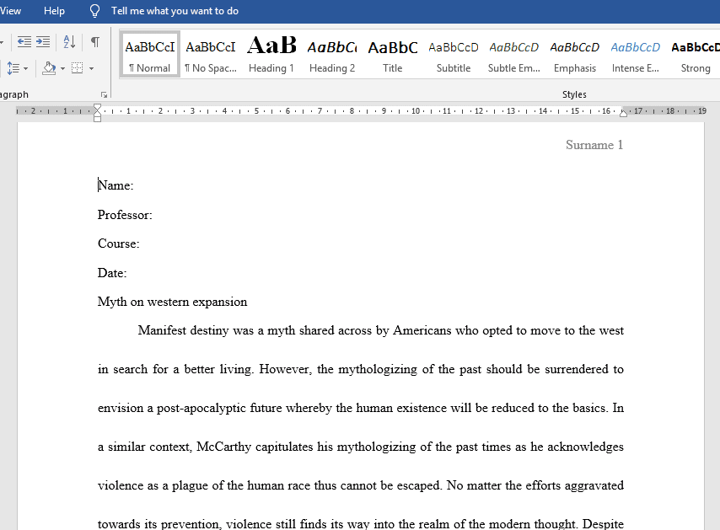Open the Shading color dropdown arrow
Viewport: 720px width, 530px height.
click(62, 68)
